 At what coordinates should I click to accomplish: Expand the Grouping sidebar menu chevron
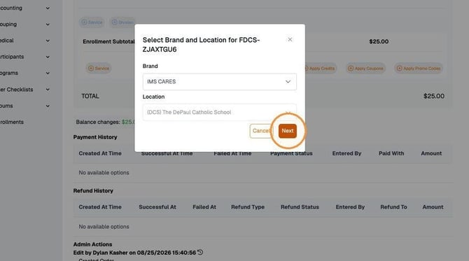point(48,24)
